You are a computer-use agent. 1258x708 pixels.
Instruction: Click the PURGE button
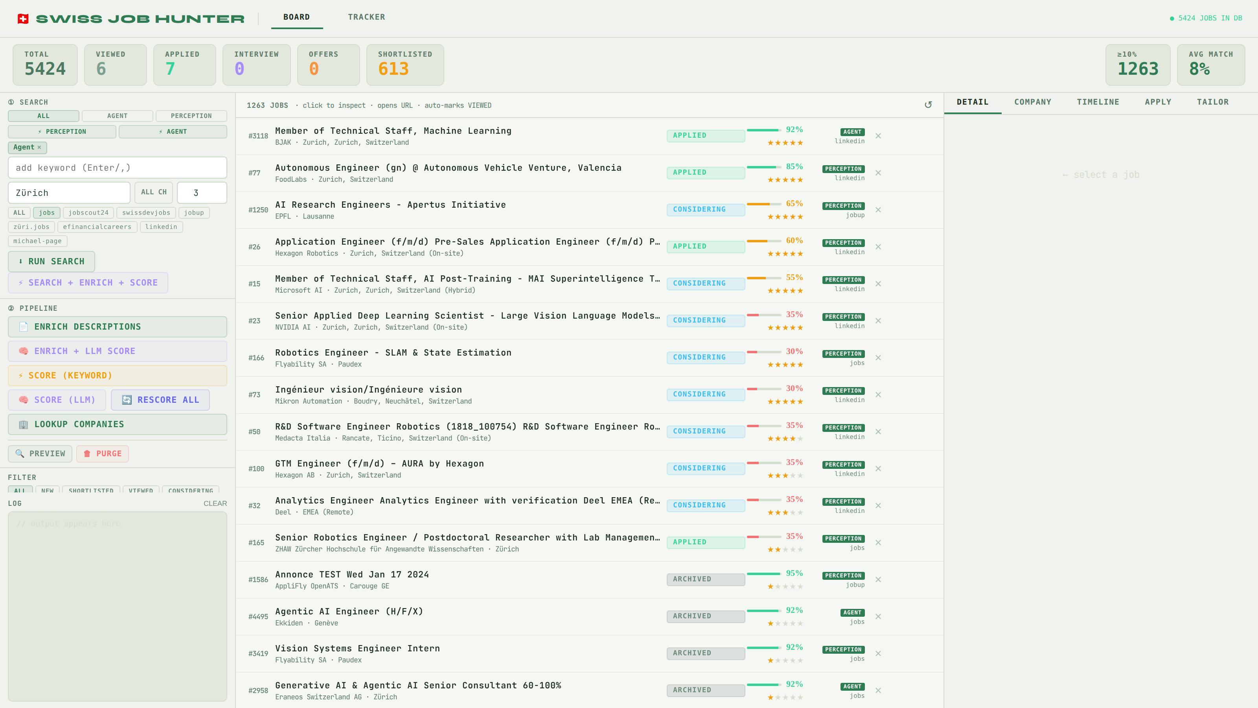pos(103,454)
